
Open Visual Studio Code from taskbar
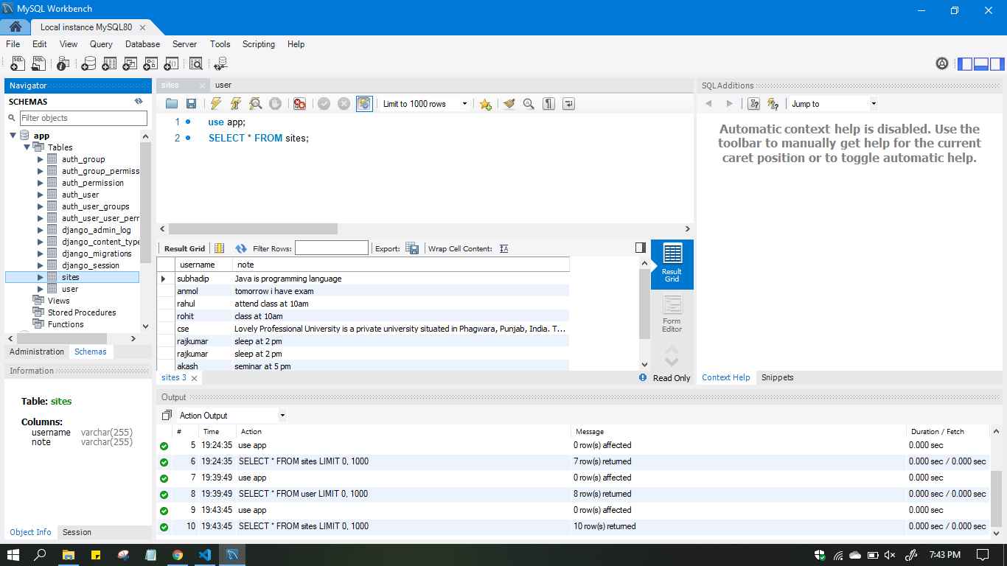205,554
